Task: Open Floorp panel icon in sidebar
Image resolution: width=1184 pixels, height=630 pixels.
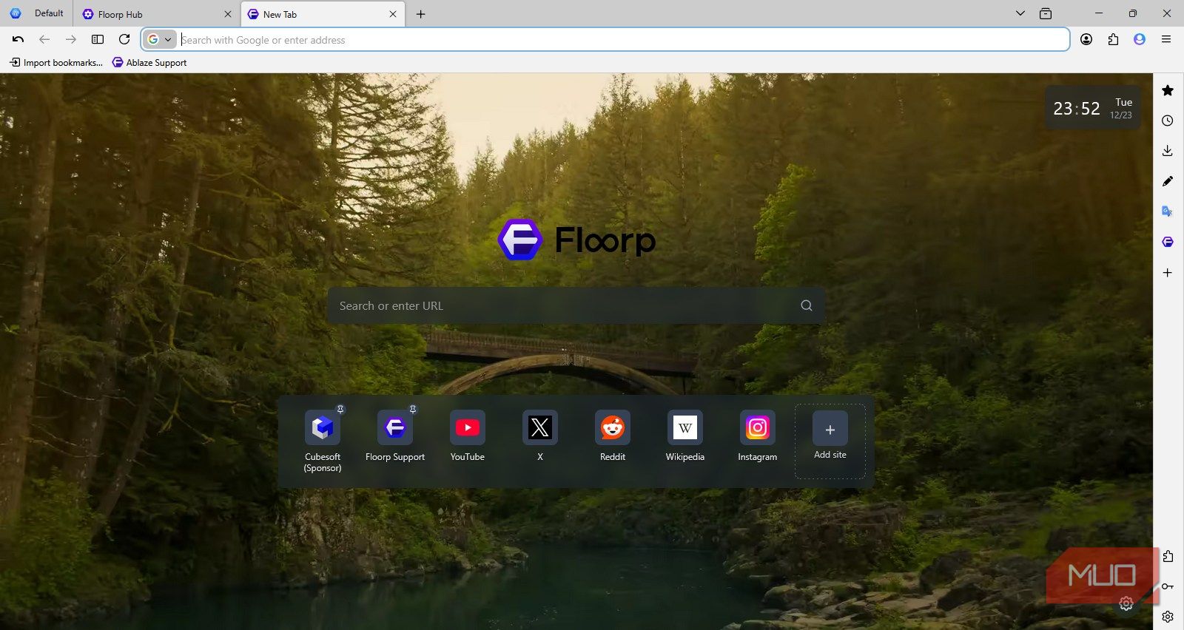Action: [x=1168, y=242]
